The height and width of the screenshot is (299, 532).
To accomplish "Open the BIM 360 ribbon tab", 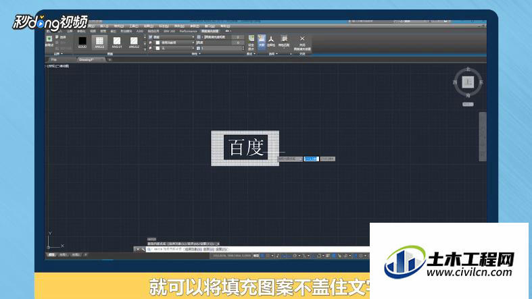I will 169,31.
